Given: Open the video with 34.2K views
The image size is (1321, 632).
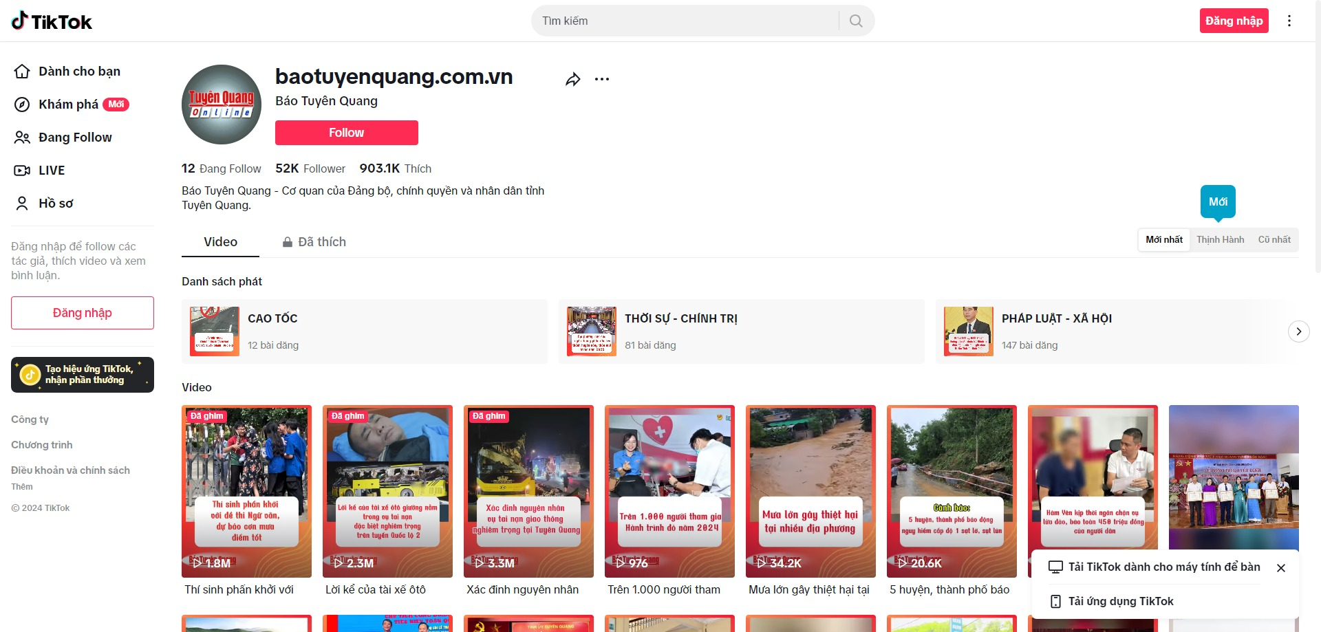Looking at the screenshot, I should pos(810,491).
